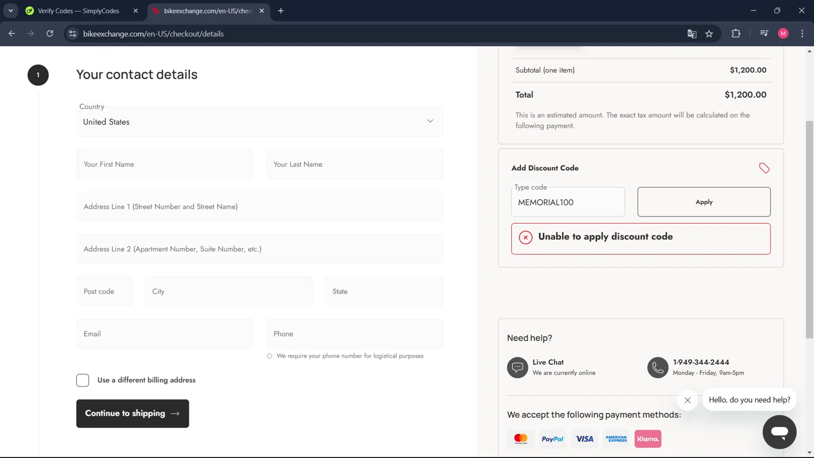This screenshot has width=814, height=458.
Task: Click the Live Chat speech bubble icon
Action: point(517,367)
